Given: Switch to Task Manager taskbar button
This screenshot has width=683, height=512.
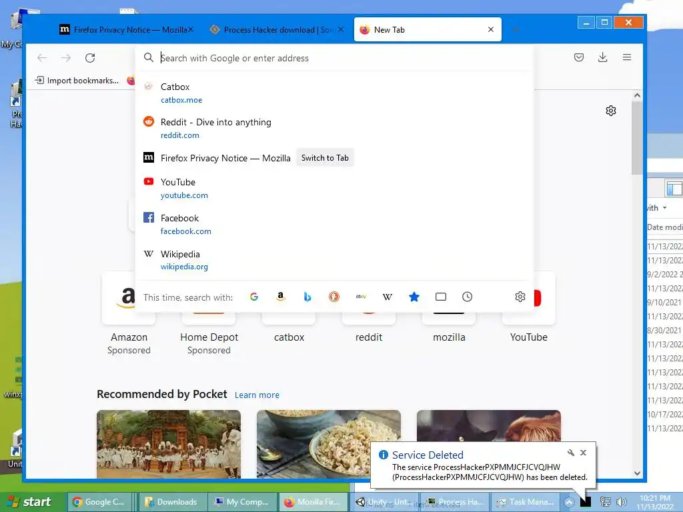Looking at the screenshot, I should coord(526,502).
